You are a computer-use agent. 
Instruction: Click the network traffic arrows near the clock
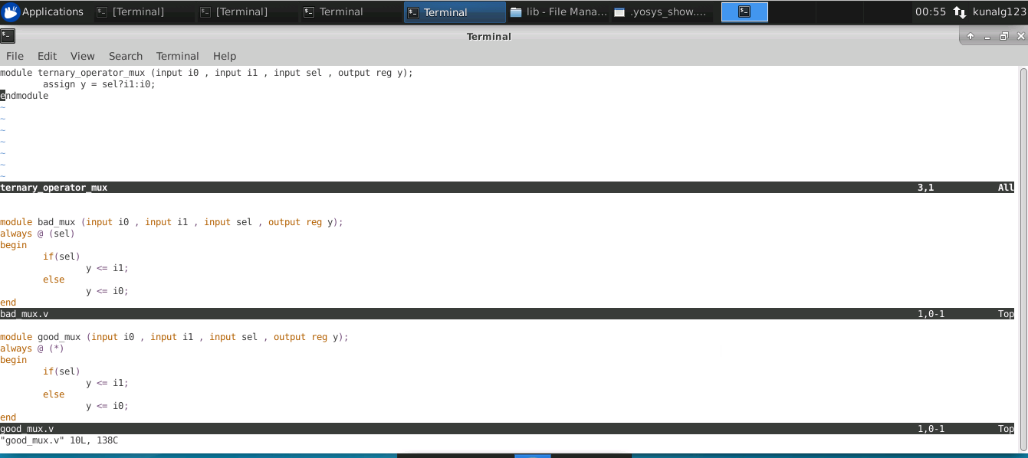pos(961,11)
